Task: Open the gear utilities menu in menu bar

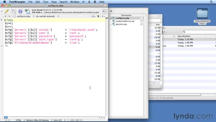Action: [95, 2]
